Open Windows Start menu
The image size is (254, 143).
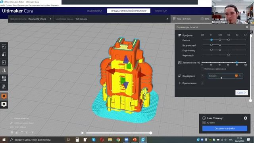pos(4,139)
